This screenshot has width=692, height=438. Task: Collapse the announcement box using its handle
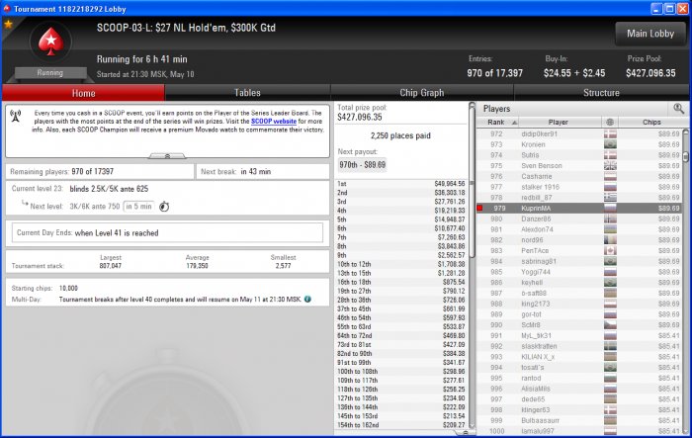[x=167, y=155]
